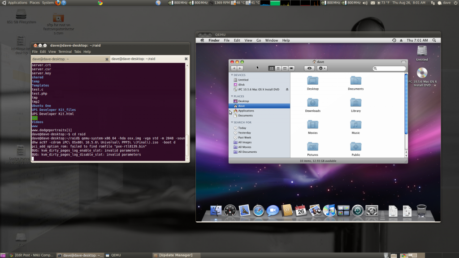Open Time Machine in the dock
The image size is (459, 258).
[357, 210]
